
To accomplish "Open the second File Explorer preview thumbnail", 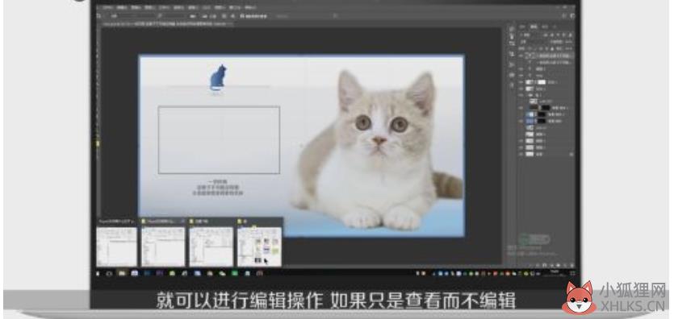I will coord(163,246).
